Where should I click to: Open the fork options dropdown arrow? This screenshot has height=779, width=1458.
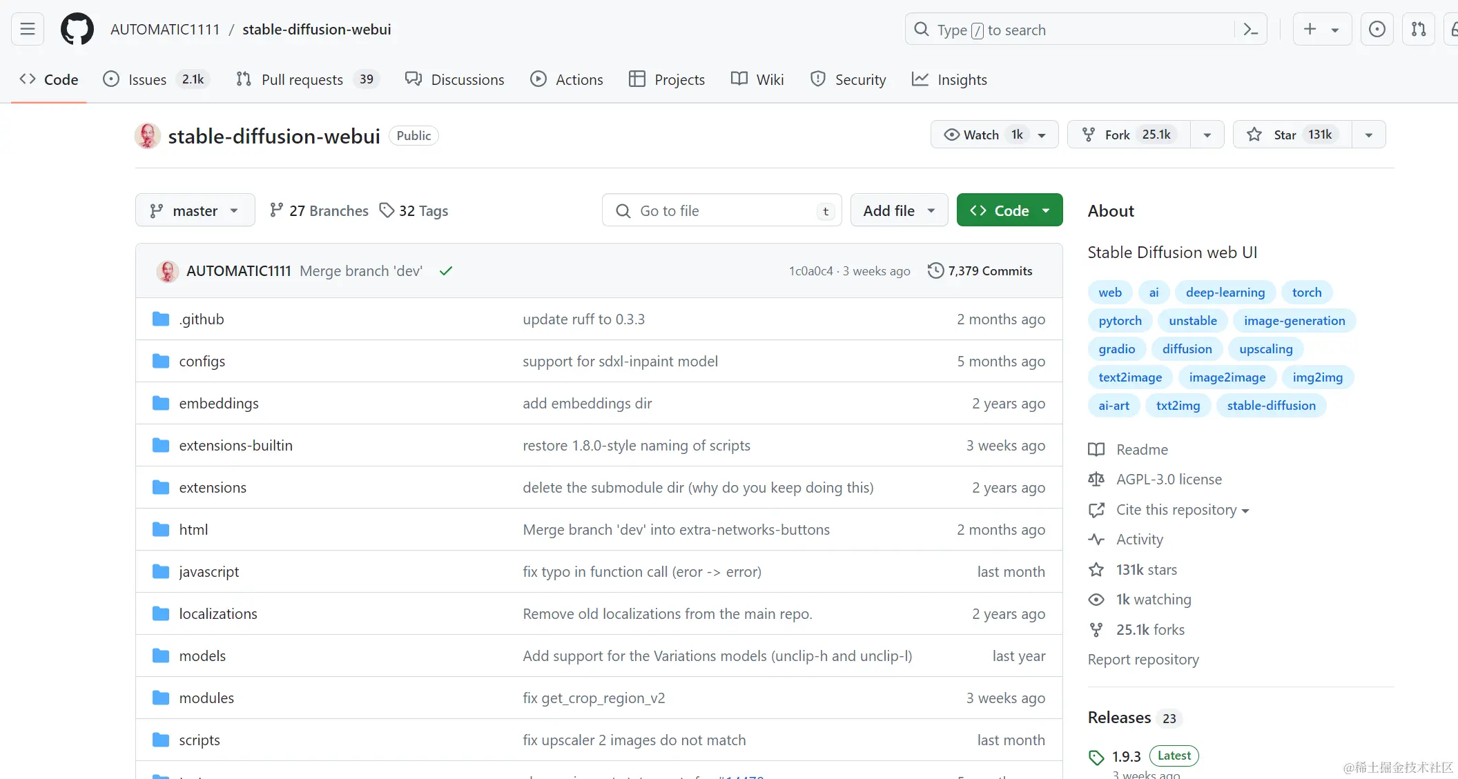pyautogui.click(x=1207, y=135)
